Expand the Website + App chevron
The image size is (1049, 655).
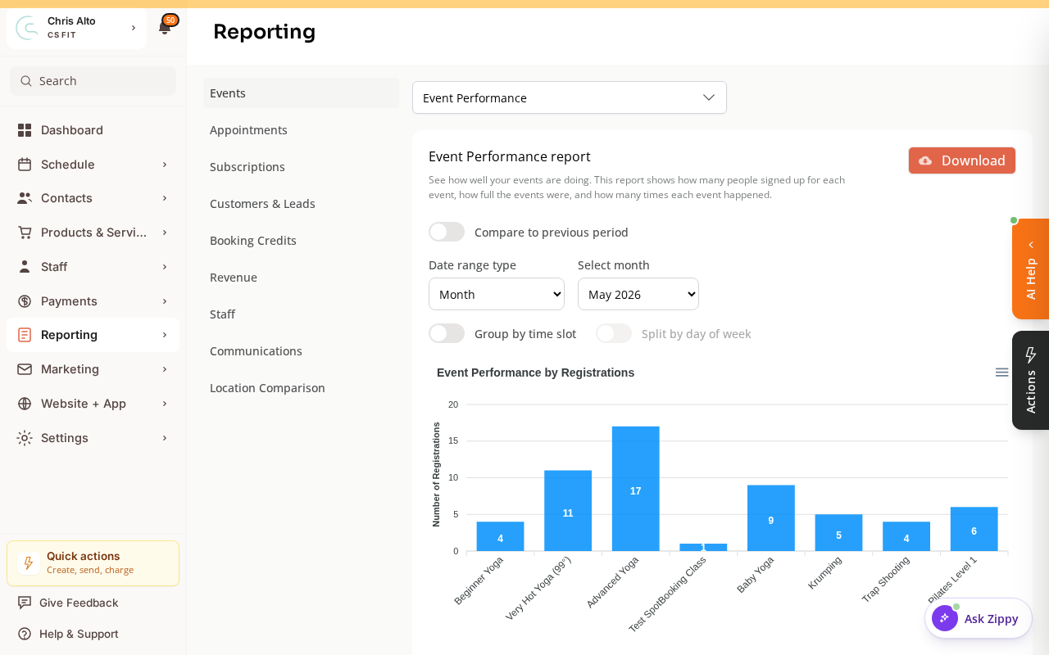click(165, 404)
